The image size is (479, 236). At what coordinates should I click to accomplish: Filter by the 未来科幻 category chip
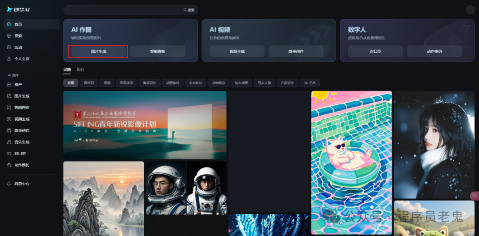195,83
